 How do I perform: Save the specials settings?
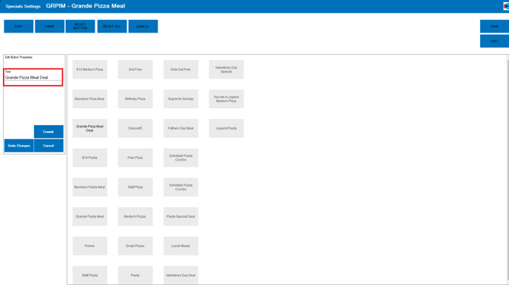tap(494, 27)
